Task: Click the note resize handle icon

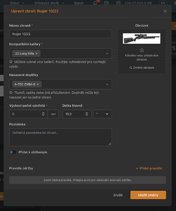Action: coord(110,144)
